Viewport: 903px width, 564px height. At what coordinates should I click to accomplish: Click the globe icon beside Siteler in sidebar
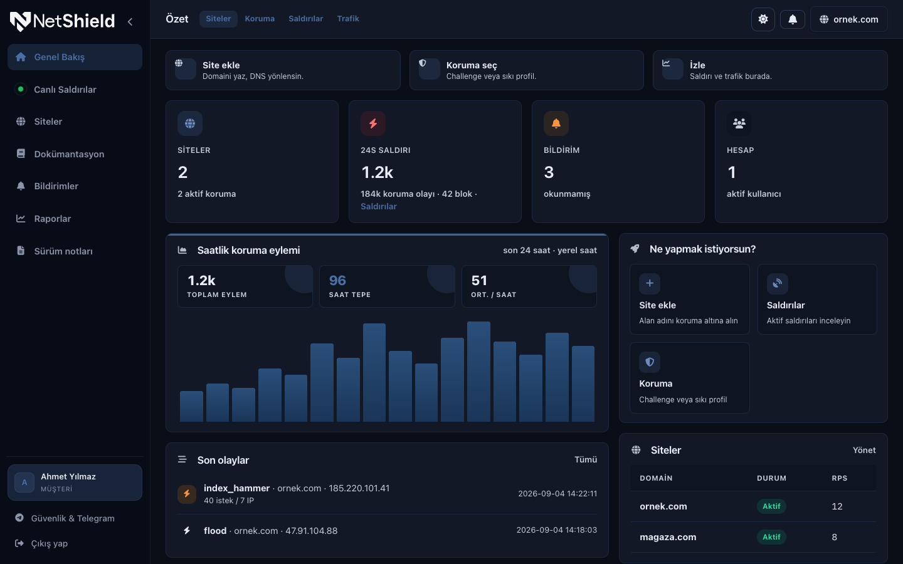(x=21, y=122)
